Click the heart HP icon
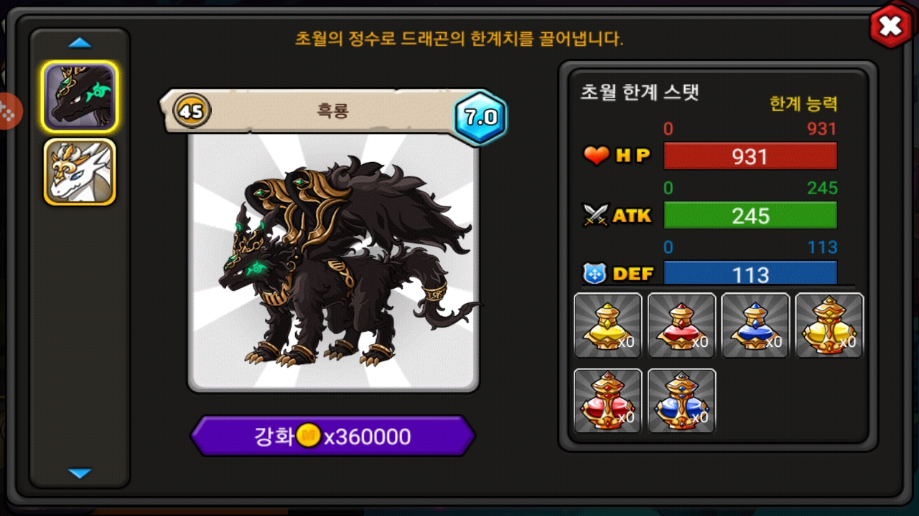 pyautogui.click(x=596, y=156)
